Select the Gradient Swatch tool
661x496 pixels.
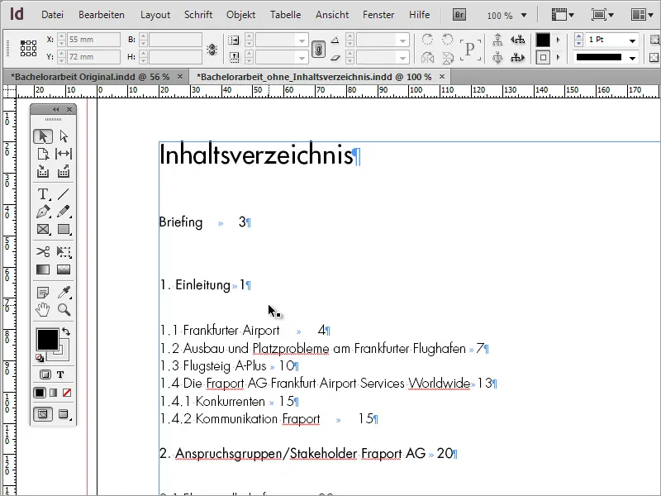43,269
